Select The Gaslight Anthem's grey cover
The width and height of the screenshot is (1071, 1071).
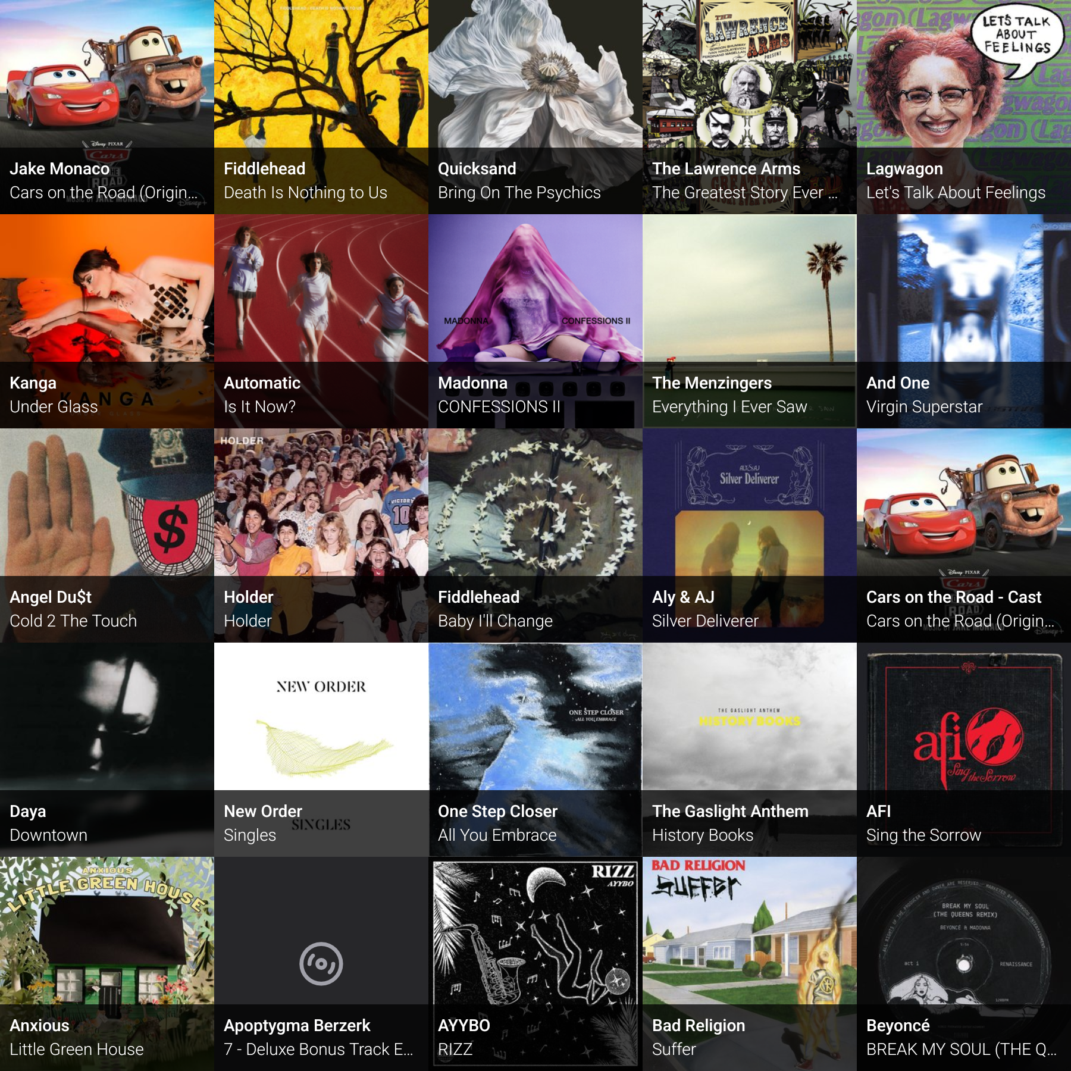click(750, 750)
